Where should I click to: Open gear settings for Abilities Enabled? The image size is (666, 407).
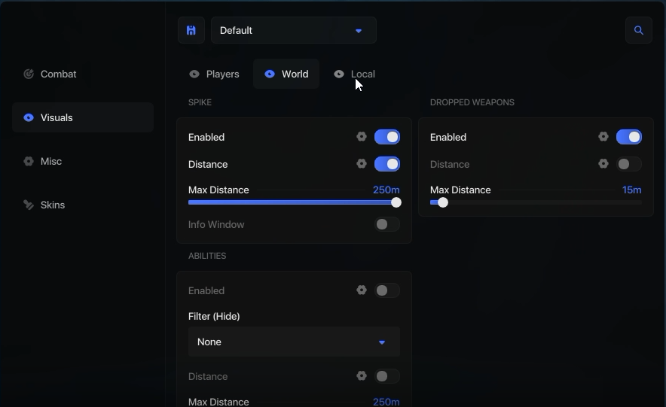tap(362, 290)
